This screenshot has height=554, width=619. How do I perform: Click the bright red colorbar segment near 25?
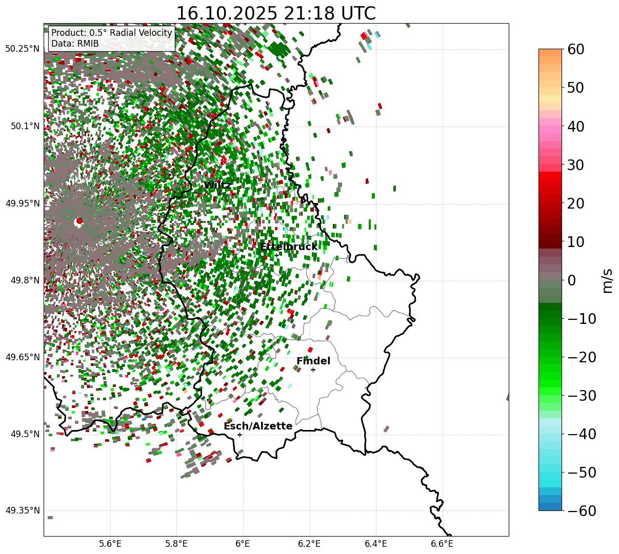(550, 183)
